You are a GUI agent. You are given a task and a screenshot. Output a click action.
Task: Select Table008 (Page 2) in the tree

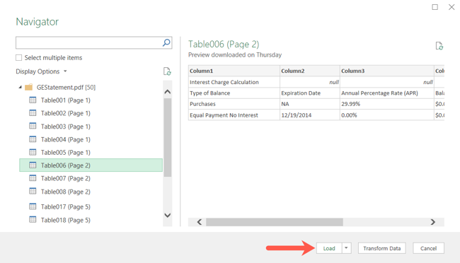point(65,192)
